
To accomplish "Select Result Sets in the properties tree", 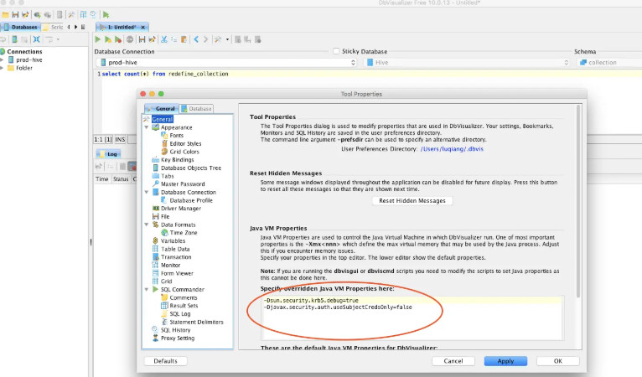I will 184,306.
